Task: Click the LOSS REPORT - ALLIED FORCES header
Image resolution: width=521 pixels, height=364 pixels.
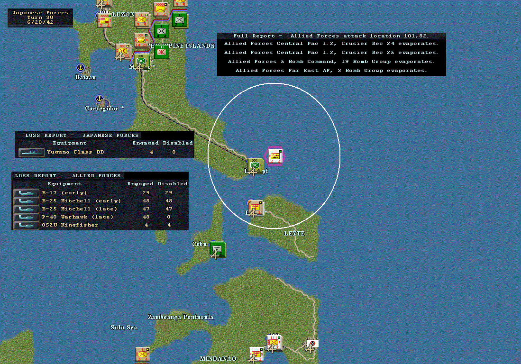Action: 68,176
